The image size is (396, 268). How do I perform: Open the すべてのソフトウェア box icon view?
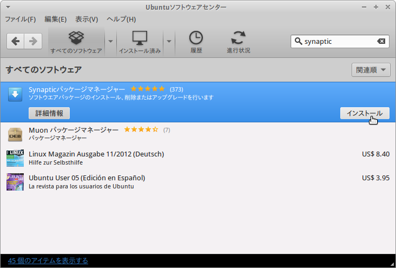(76, 42)
